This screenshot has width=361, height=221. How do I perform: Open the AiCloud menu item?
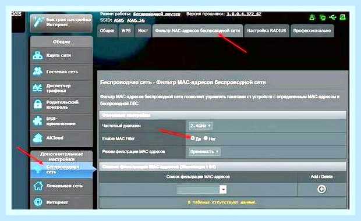pos(62,138)
